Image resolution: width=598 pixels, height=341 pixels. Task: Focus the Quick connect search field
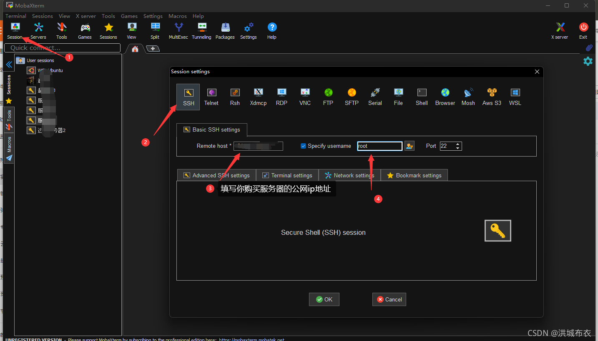click(x=62, y=48)
